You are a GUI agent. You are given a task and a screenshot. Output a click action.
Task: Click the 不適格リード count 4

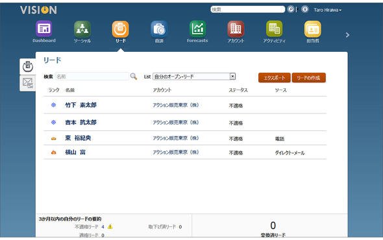[x=103, y=227]
